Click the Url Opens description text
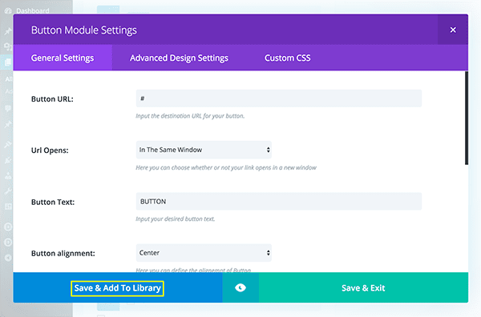481x317 pixels. point(226,167)
